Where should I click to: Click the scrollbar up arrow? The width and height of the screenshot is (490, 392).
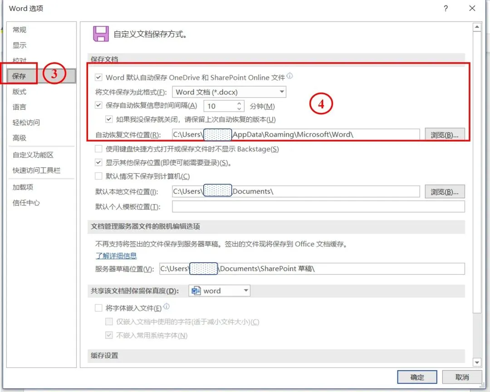pyautogui.click(x=477, y=27)
